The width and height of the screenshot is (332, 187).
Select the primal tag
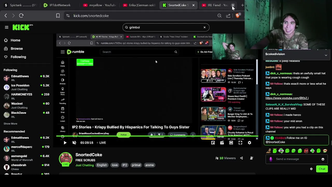[x=136, y=165]
